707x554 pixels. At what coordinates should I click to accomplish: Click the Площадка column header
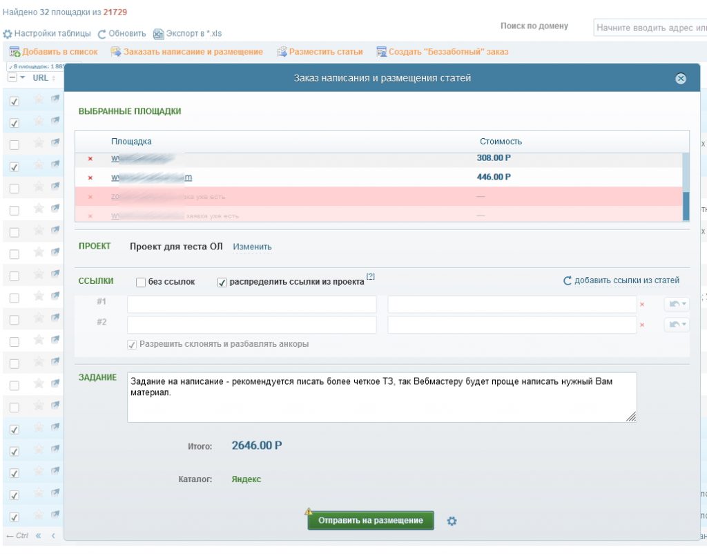(131, 142)
